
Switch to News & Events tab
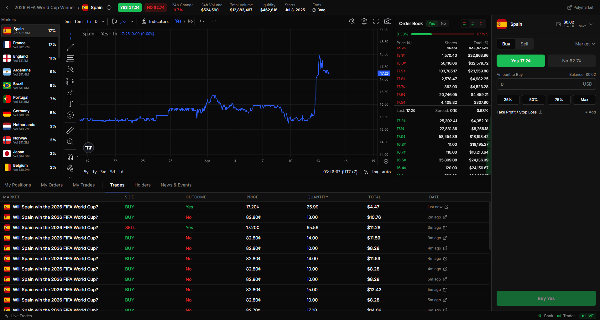click(x=176, y=185)
